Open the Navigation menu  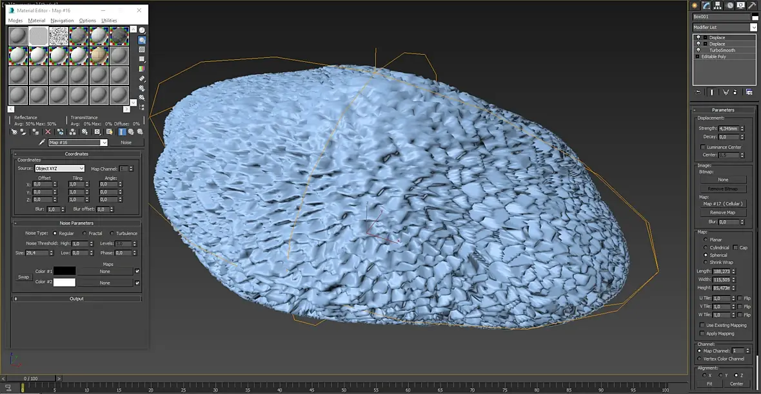62,21
